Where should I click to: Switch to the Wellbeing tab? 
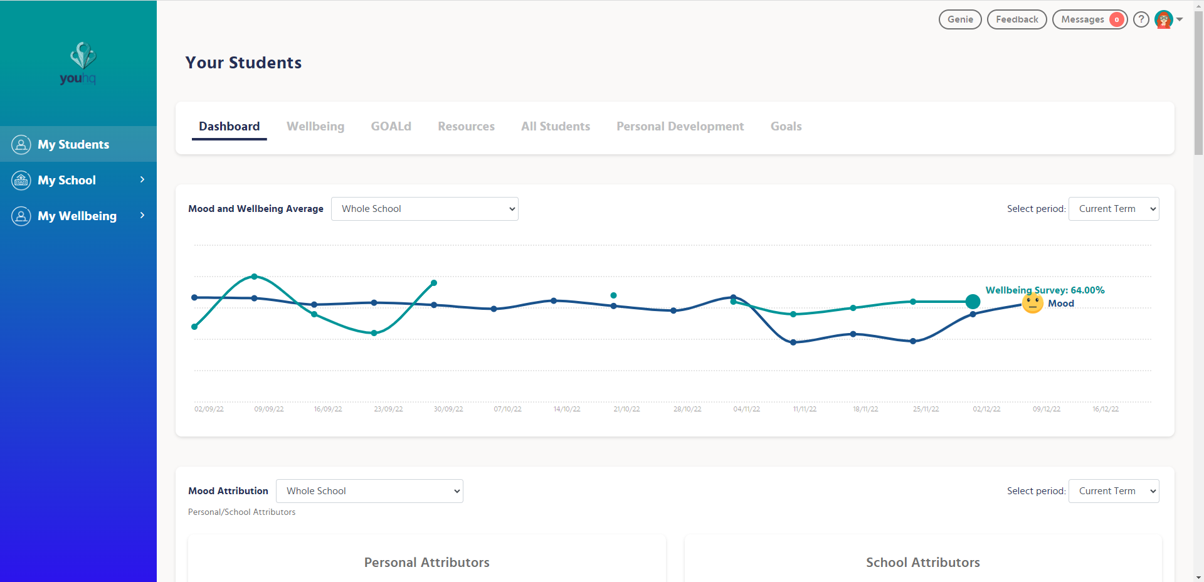pyautogui.click(x=315, y=127)
